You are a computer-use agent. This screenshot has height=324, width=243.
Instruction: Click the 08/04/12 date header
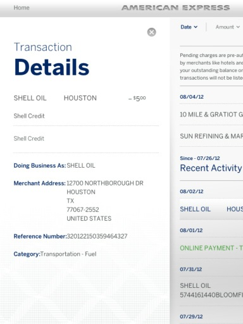[192, 97]
